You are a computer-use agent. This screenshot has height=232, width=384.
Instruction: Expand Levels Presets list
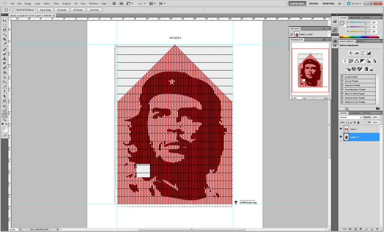pyautogui.click(x=343, y=77)
